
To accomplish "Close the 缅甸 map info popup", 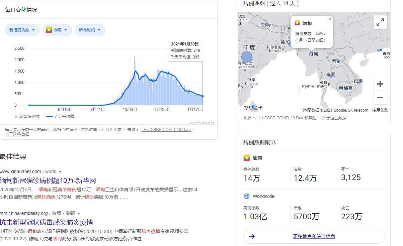I will click(330, 19).
